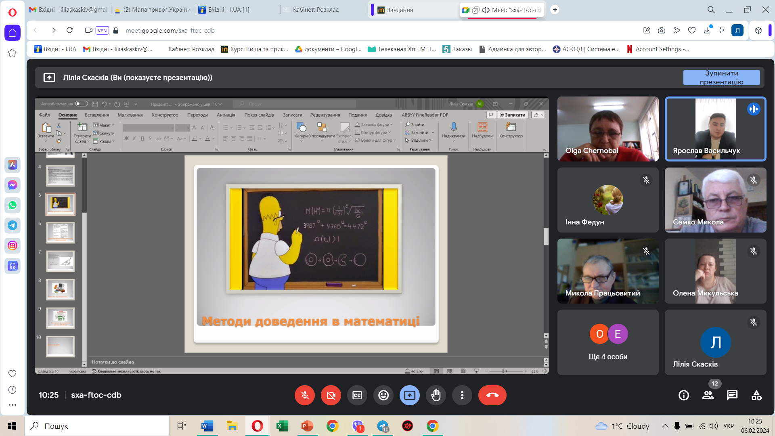This screenshot has height=436, width=775.
Task: Open Конструктор designer button in PowerPoint ribbon
Action: (511, 130)
